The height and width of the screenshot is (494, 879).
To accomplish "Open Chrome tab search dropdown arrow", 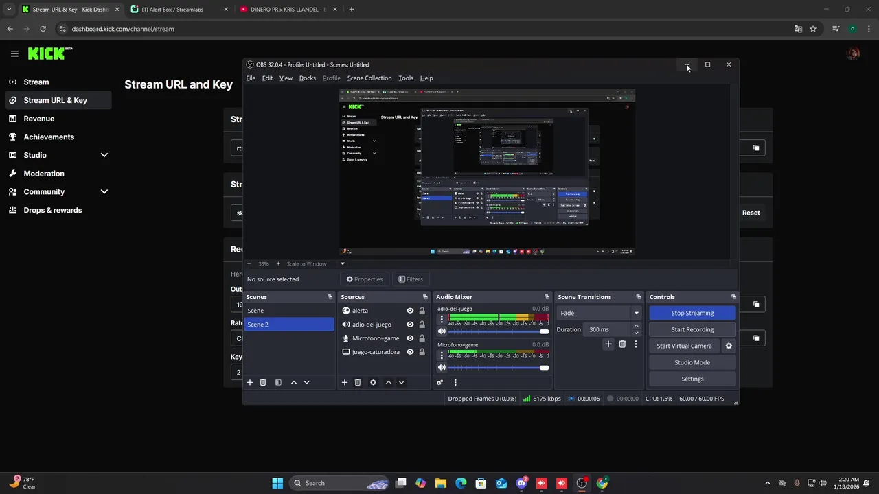I will 9,10.
